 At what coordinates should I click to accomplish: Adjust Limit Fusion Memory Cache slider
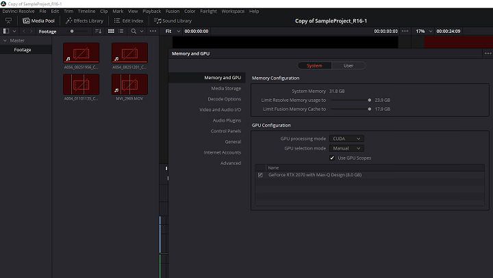(x=370, y=109)
